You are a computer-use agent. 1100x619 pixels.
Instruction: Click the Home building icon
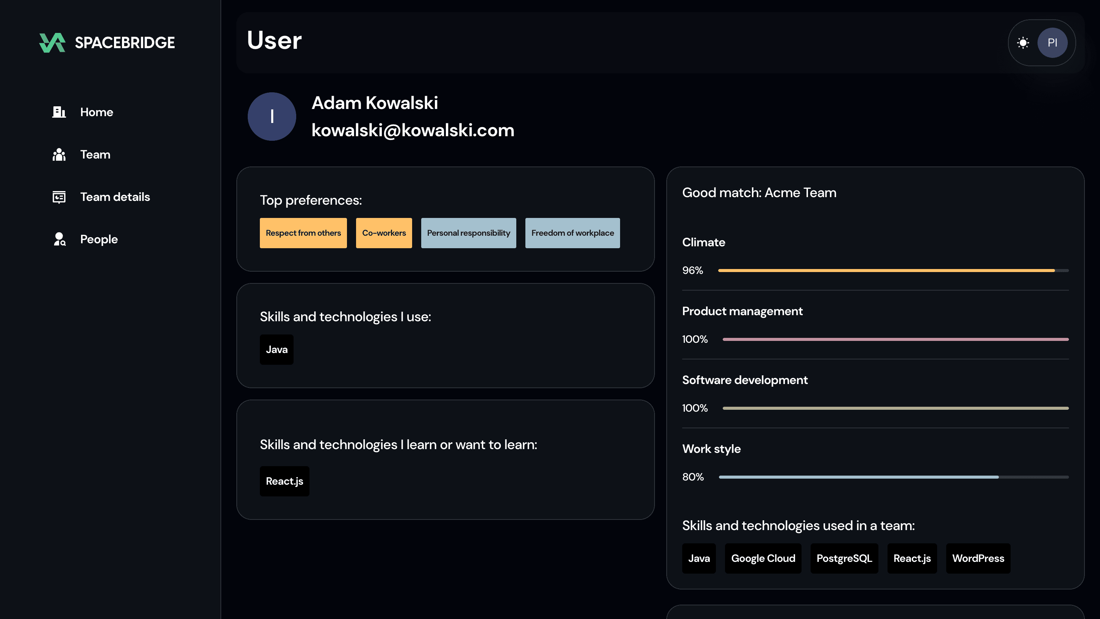tap(59, 112)
